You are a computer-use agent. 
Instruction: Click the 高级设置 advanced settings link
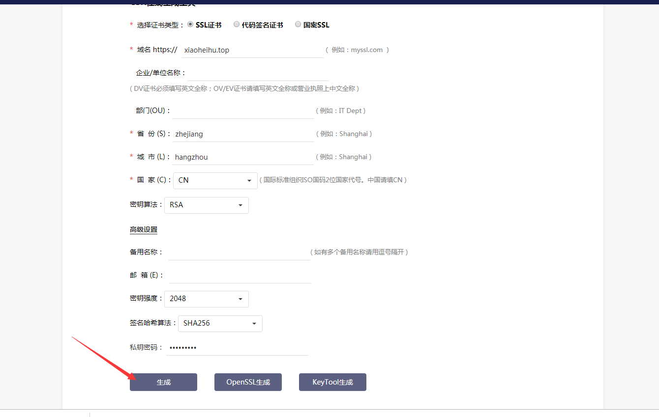coord(143,229)
